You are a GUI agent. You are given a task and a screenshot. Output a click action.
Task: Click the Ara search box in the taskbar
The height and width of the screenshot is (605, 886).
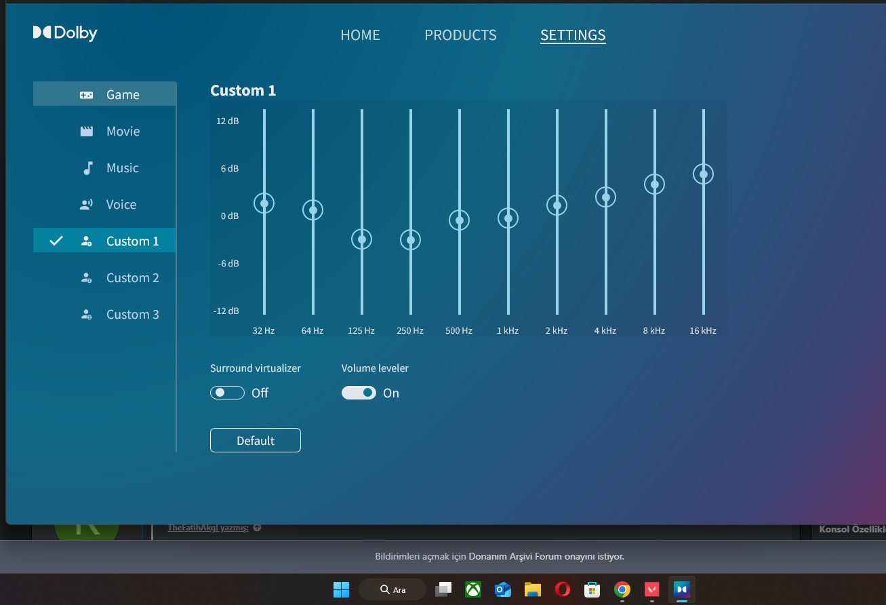[x=392, y=589]
